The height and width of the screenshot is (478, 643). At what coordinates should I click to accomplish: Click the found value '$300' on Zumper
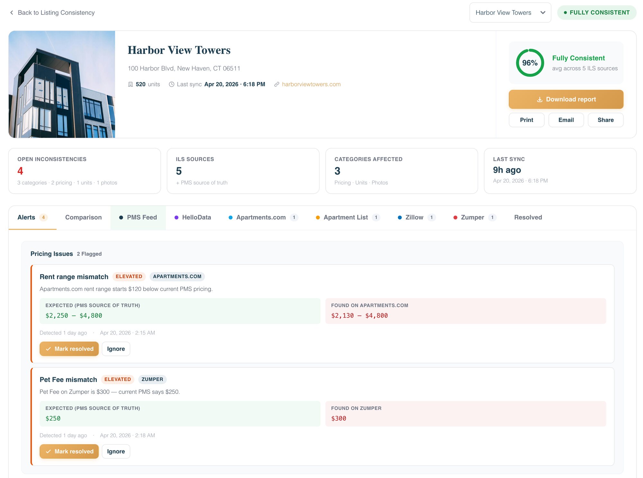point(339,419)
